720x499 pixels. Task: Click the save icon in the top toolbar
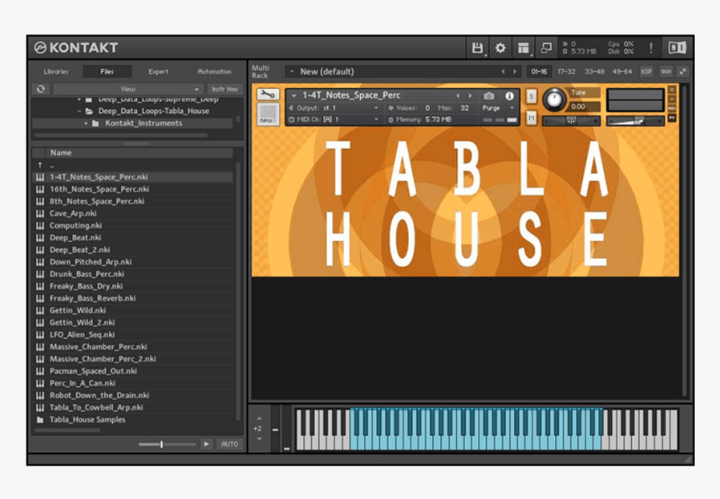pyautogui.click(x=477, y=48)
